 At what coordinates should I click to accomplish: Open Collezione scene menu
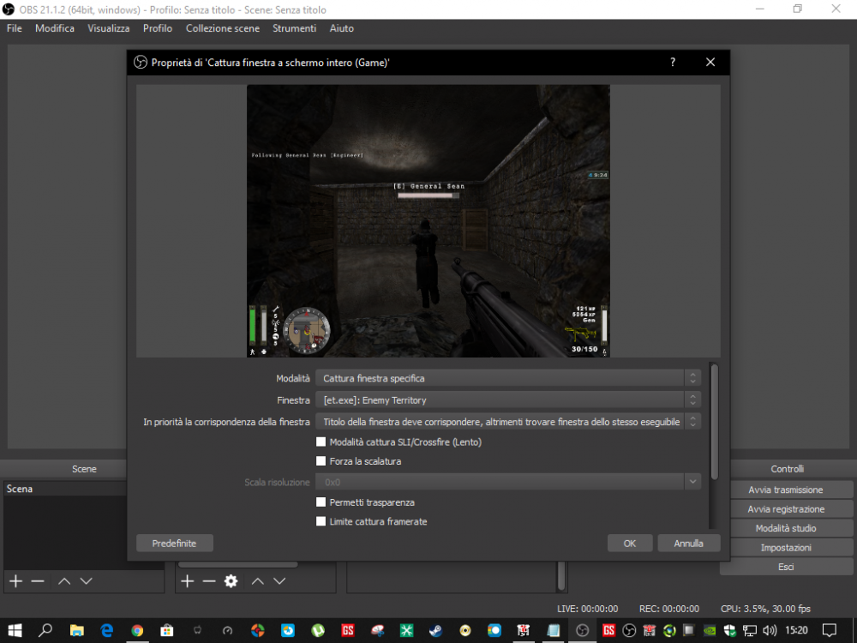coord(223,28)
